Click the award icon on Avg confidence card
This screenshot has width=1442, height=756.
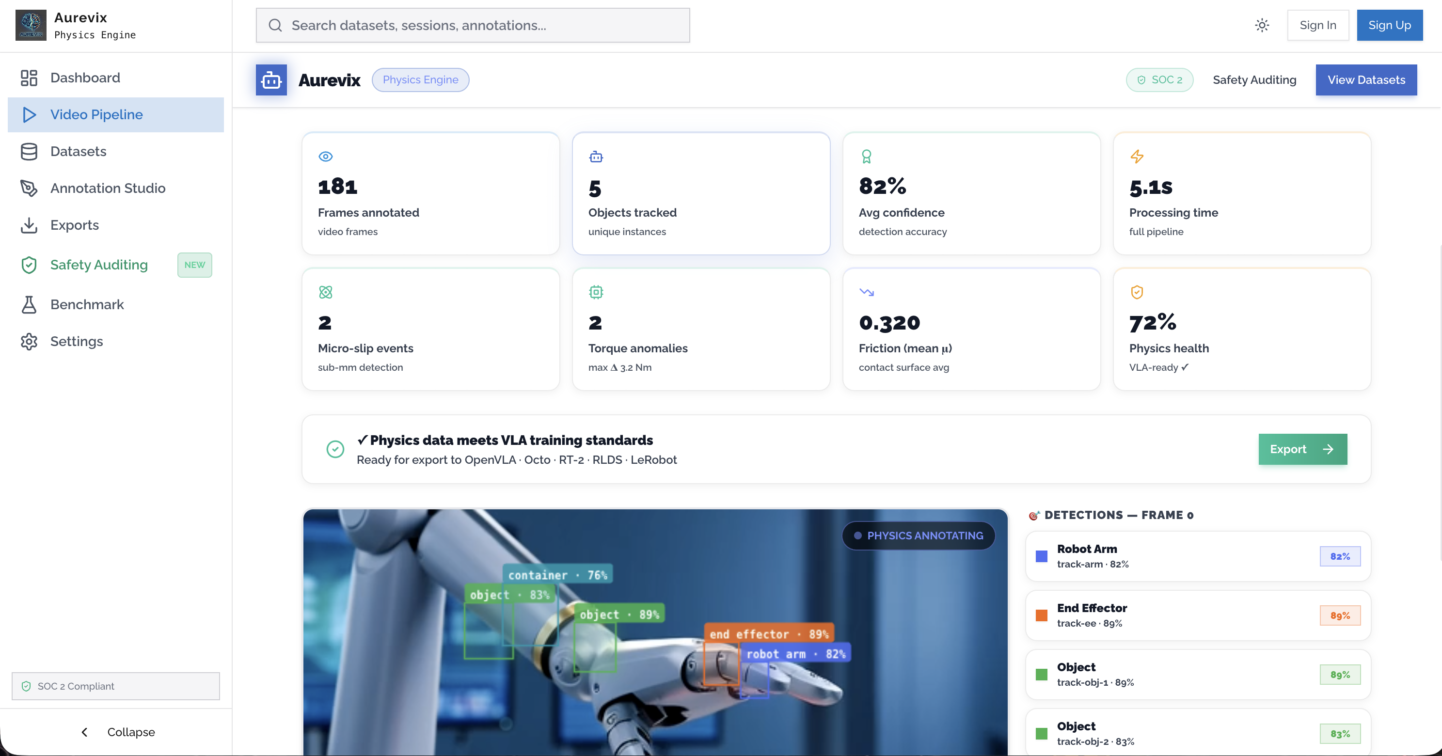click(866, 157)
